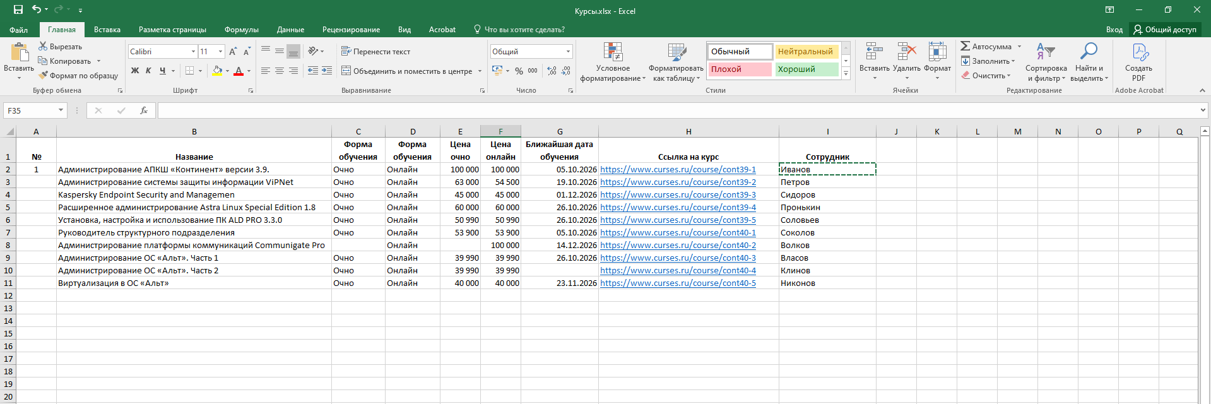Toggle underline formatting with Ч

click(162, 71)
